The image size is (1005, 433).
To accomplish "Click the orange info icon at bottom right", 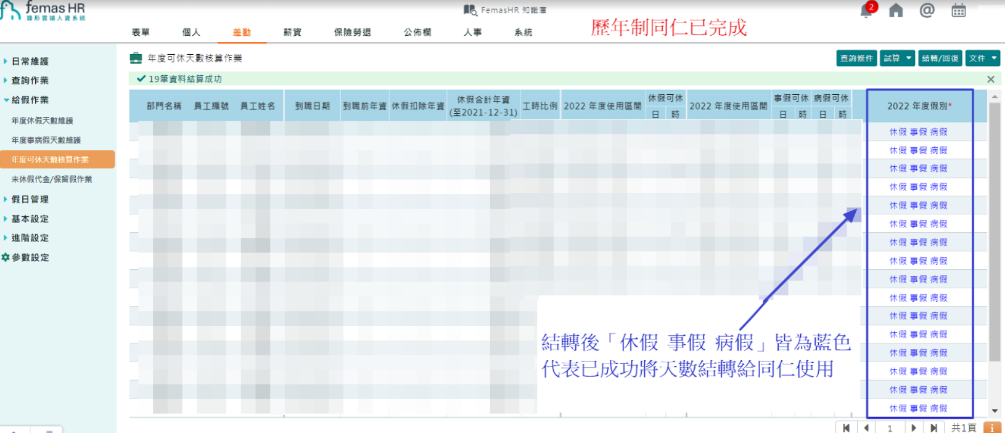I will click(992, 427).
